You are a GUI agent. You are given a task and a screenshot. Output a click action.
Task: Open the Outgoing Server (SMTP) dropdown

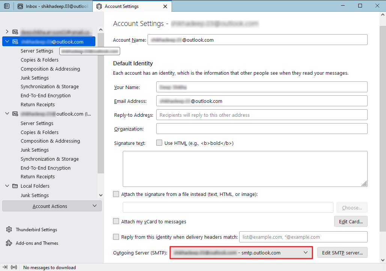(241, 253)
